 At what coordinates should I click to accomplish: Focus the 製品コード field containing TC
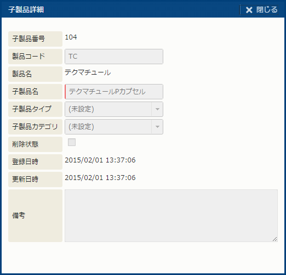(114, 57)
